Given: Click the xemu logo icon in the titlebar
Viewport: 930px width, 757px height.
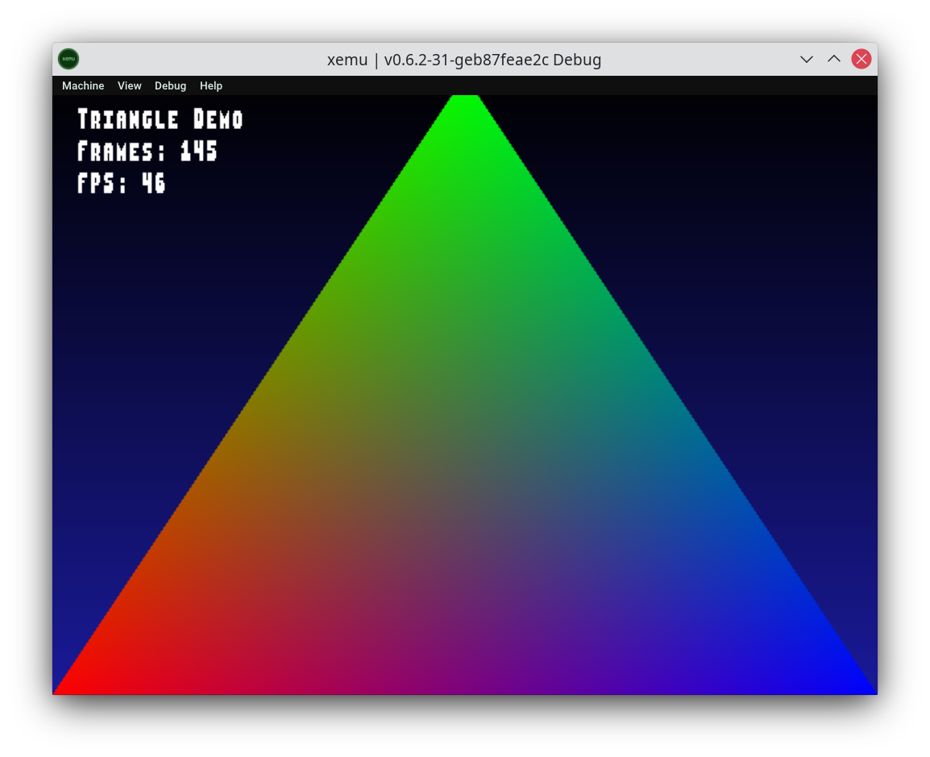Looking at the screenshot, I should [69, 58].
